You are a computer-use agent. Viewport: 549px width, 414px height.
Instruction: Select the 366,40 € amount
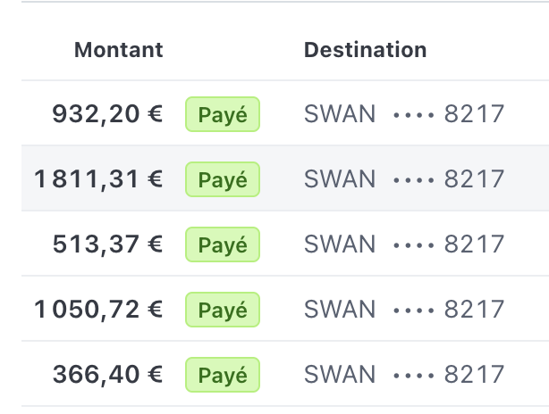(107, 375)
